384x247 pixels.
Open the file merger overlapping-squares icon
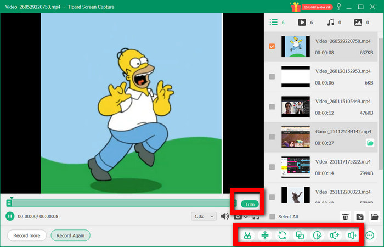[x=300, y=235]
